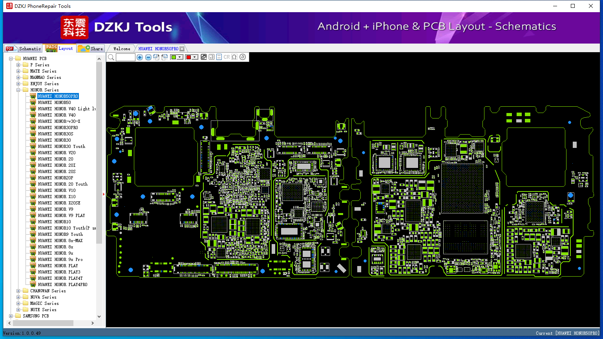Expand the CHANGWAN Series folder
Viewport: 603px width, 339px height.
coord(18,291)
